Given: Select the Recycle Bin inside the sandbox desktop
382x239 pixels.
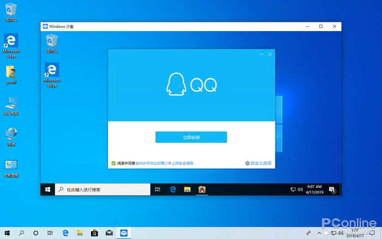Looking at the screenshot, I should click(52, 43).
